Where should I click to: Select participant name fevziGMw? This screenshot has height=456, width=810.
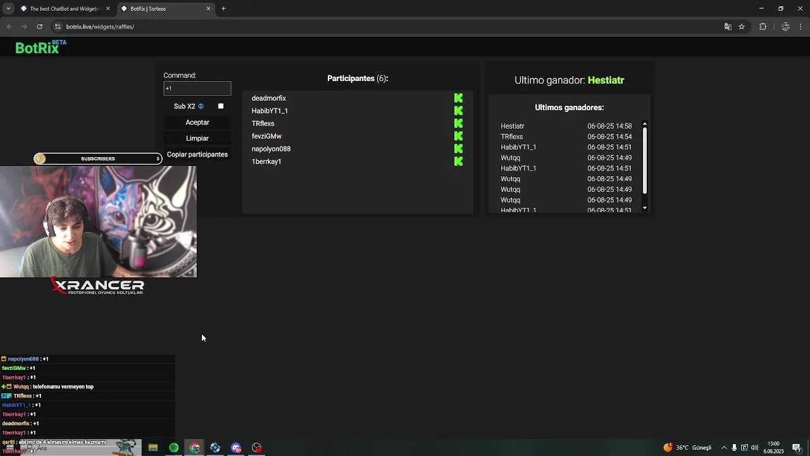pyautogui.click(x=266, y=136)
